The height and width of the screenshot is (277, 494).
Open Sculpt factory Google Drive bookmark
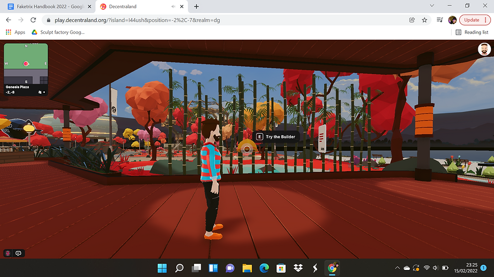pos(58,32)
